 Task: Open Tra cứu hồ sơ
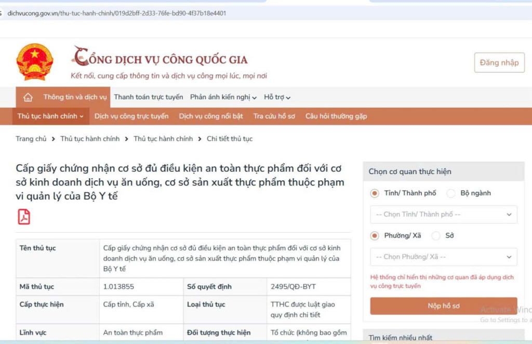coord(274,116)
